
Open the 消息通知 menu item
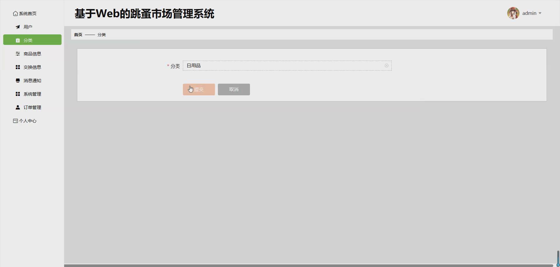point(32,80)
